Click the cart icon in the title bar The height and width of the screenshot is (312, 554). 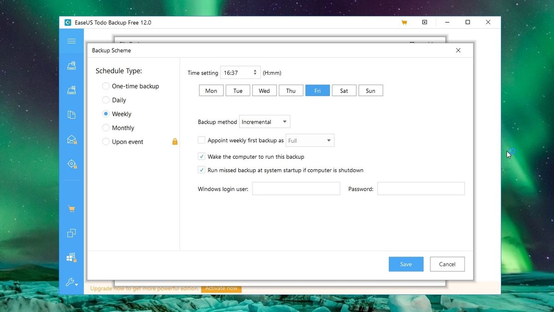404,22
